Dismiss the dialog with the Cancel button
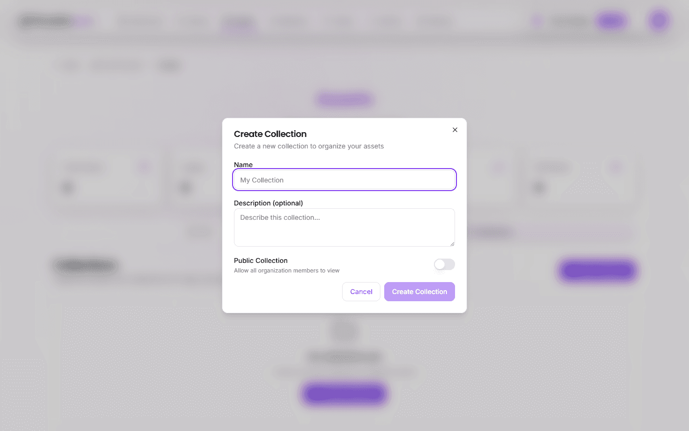 coord(361,291)
